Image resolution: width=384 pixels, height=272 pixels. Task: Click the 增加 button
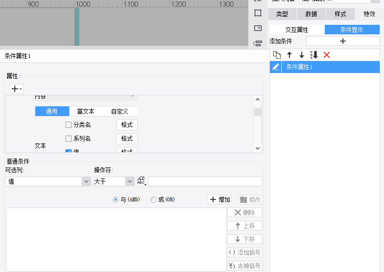(220, 200)
